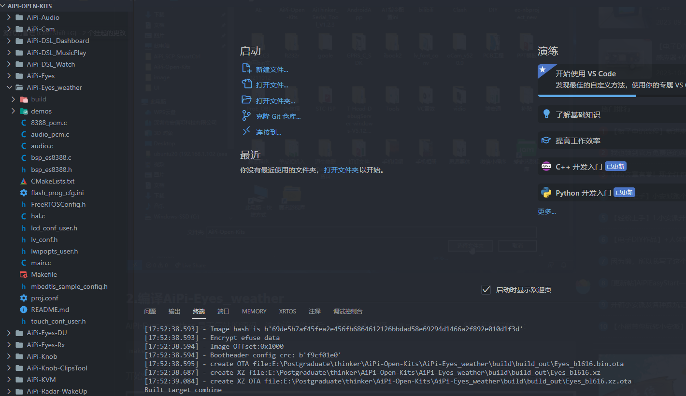Open the 端口 panel tab

point(223,311)
